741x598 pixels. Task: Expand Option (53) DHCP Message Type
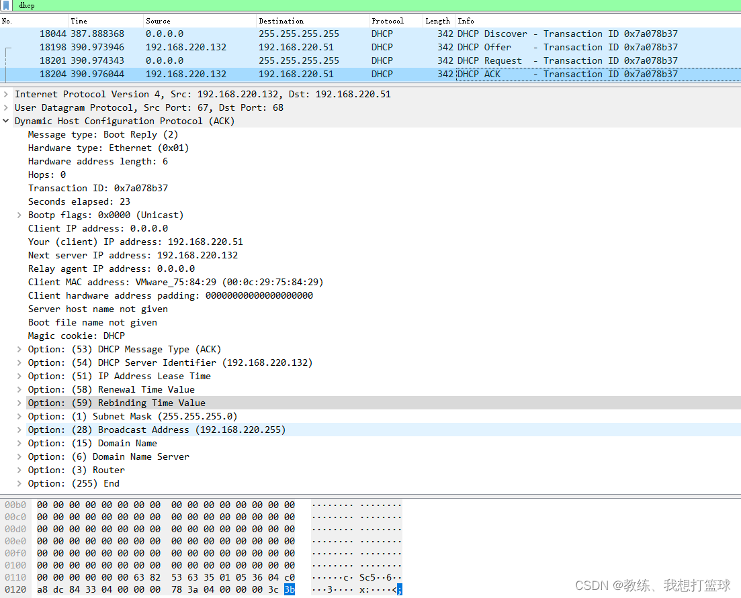18,349
